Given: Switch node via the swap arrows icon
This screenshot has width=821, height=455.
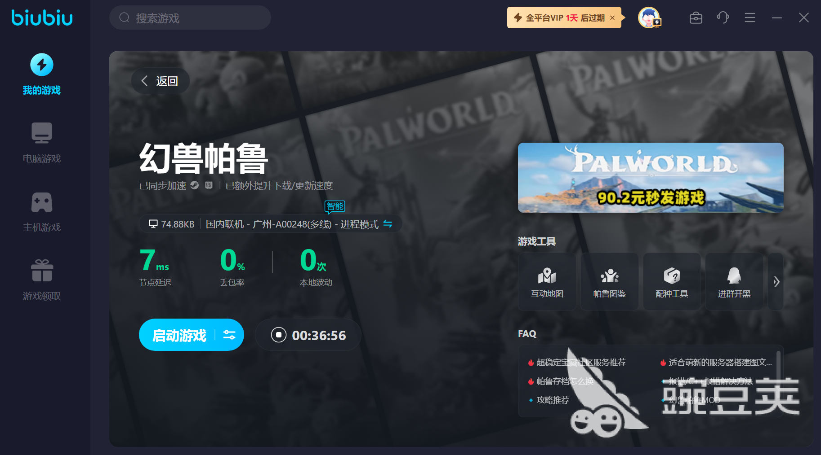Looking at the screenshot, I should [x=388, y=224].
